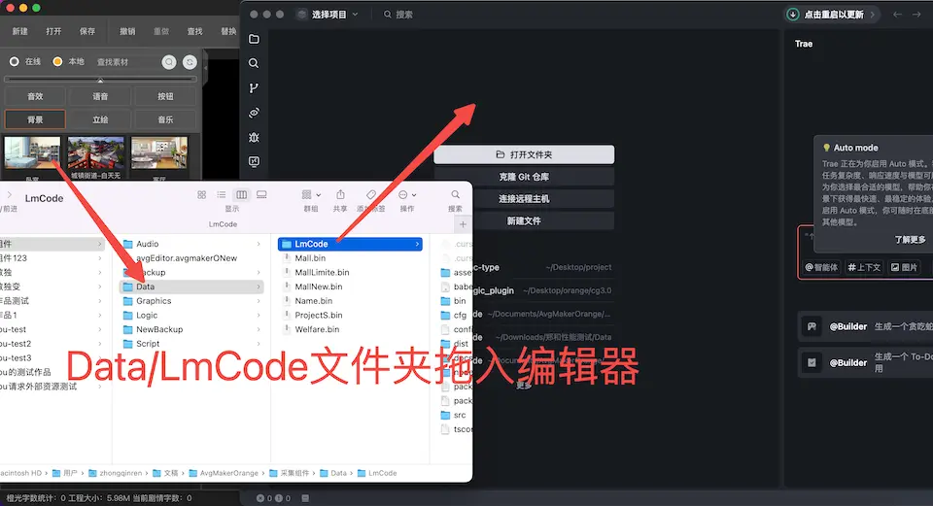Select the 立绘 asset tab

(x=100, y=119)
